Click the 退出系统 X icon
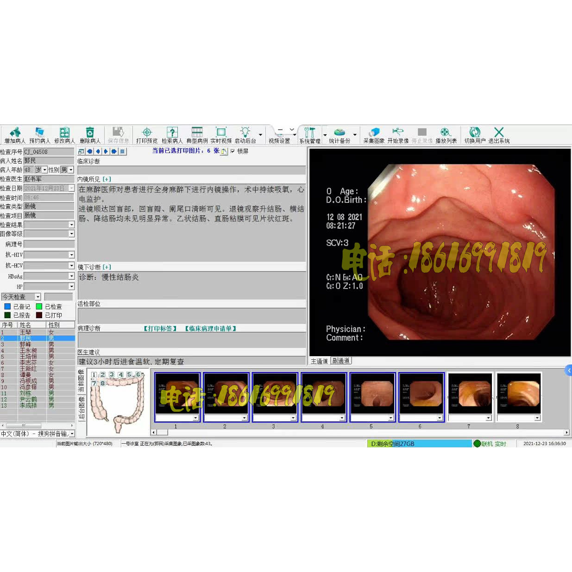572x572 pixels. tap(499, 135)
